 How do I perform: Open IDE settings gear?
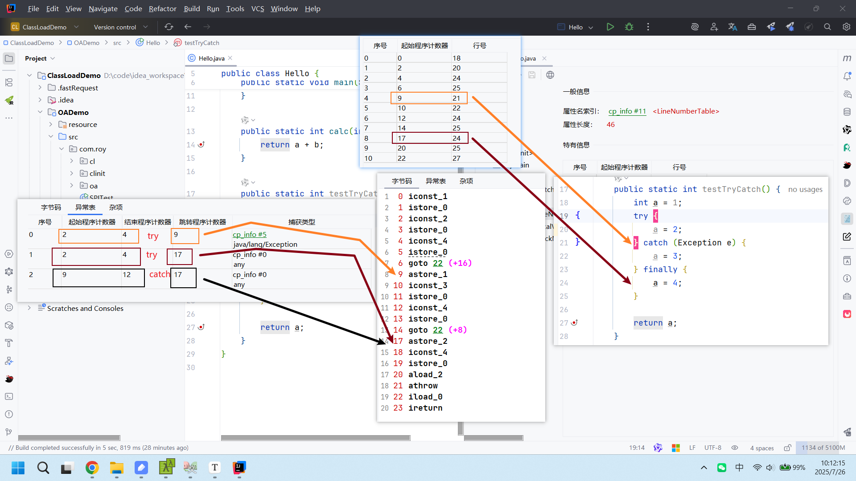coord(846,27)
